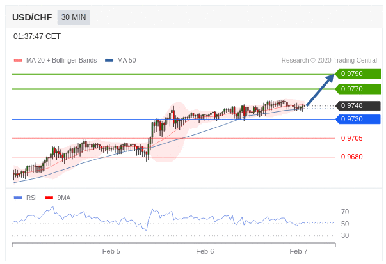Click the 0.9730 pivot price tag

pyautogui.click(x=358, y=120)
